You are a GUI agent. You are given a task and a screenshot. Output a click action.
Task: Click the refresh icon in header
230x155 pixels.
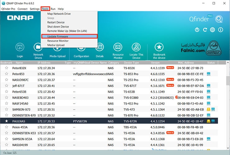tap(205, 30)
